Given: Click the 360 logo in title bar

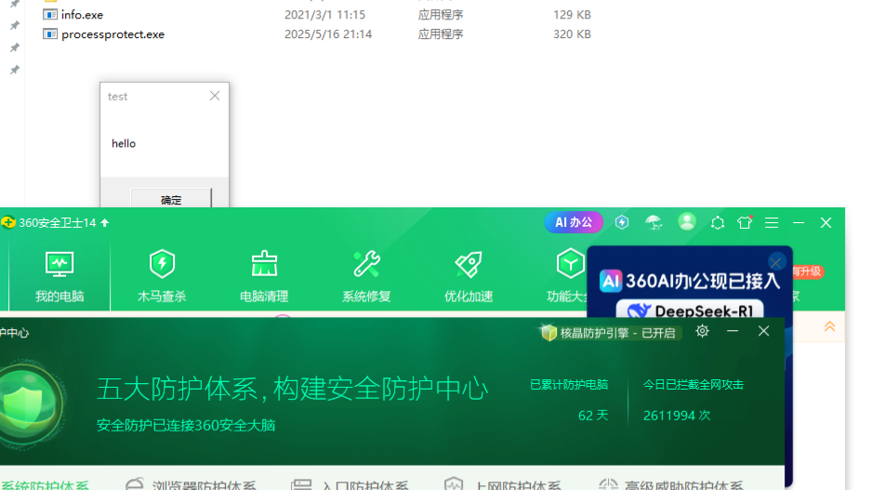Looking at the screenshot, I should [x=8, y=222].
